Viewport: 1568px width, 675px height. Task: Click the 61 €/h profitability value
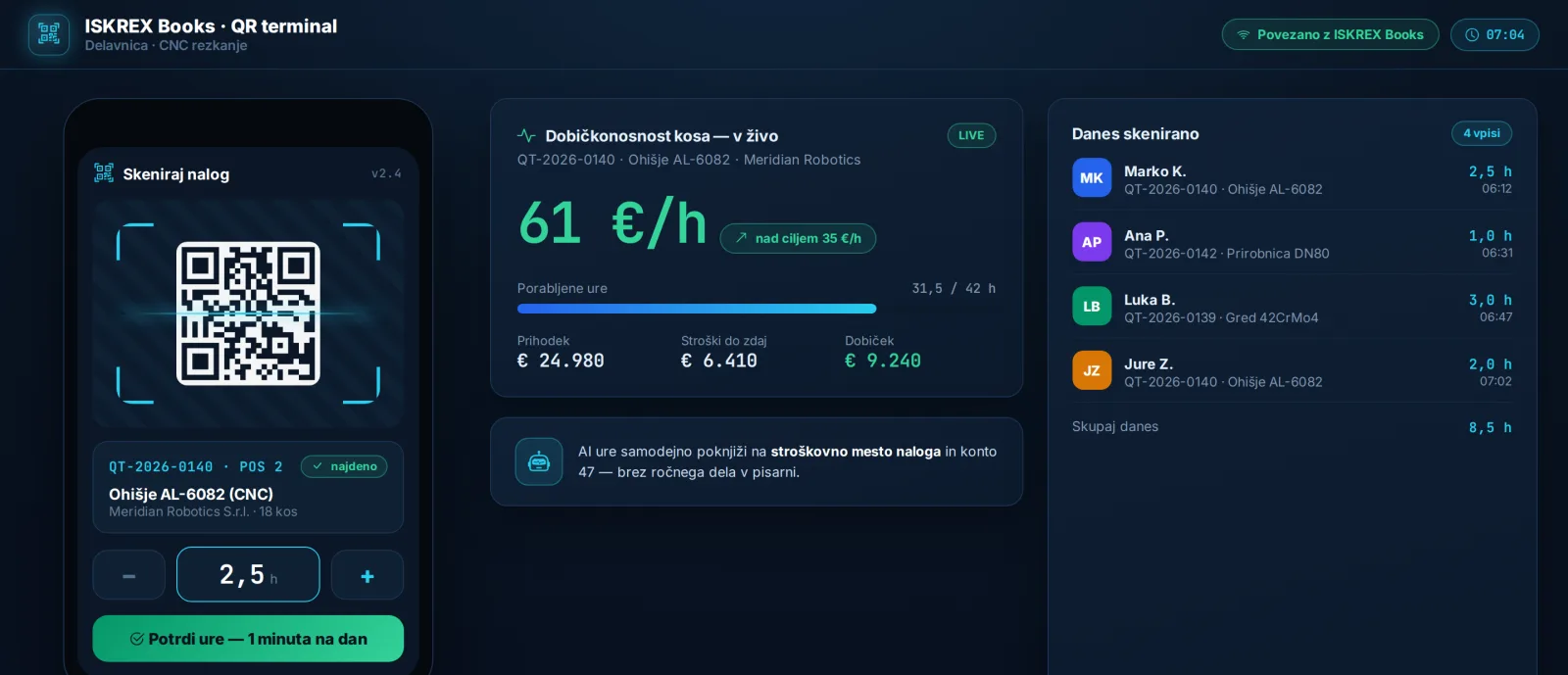[x=612, y=222]
